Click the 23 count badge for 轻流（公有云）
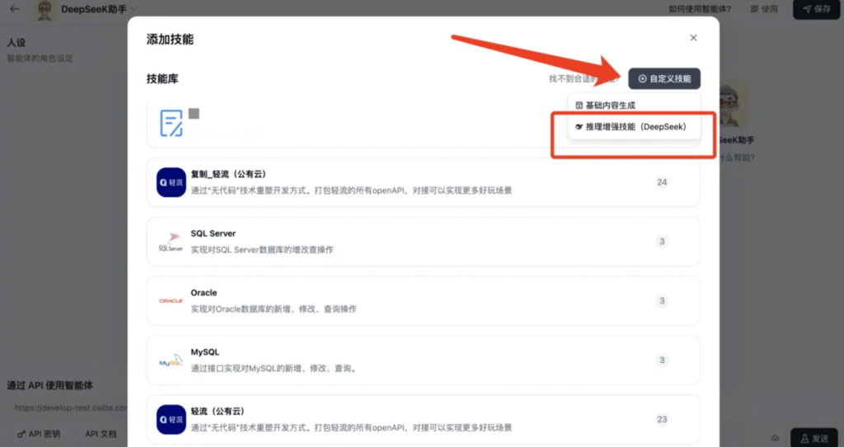This screenshot has height=447, width=844. pos(662,419)
